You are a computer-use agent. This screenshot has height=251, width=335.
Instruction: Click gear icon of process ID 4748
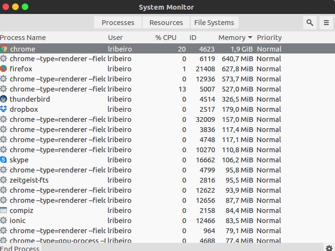pyautogui.click(x=3, y=139)
